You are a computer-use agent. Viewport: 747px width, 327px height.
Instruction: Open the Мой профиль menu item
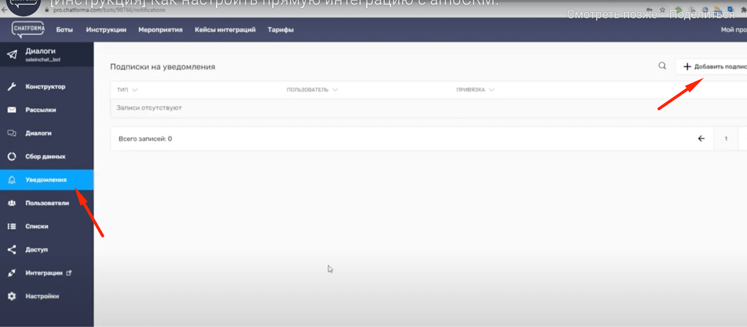coord(733,29)
